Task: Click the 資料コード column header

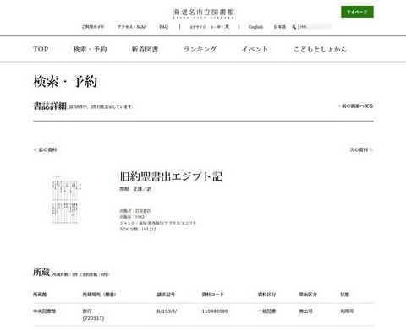Action: [x=213, y=295]
